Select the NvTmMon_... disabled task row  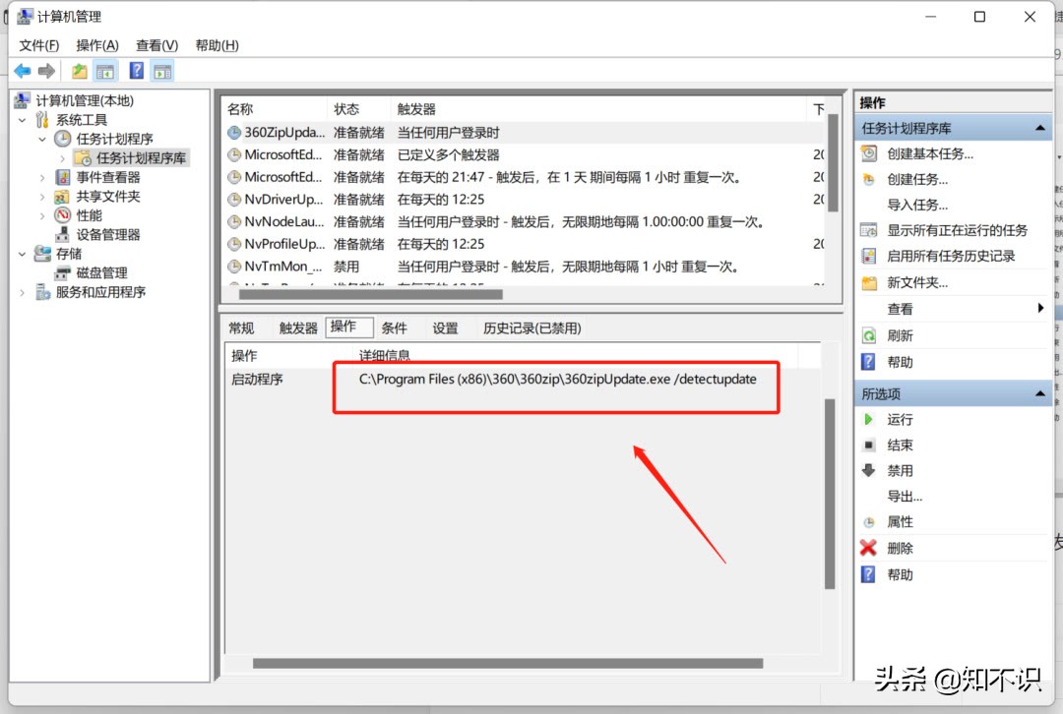(524, 267)
